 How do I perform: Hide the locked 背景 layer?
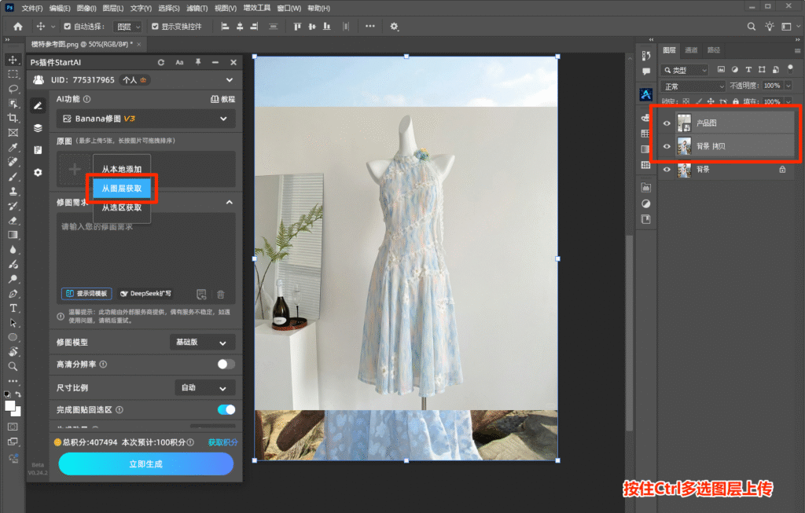pos(667,169)
